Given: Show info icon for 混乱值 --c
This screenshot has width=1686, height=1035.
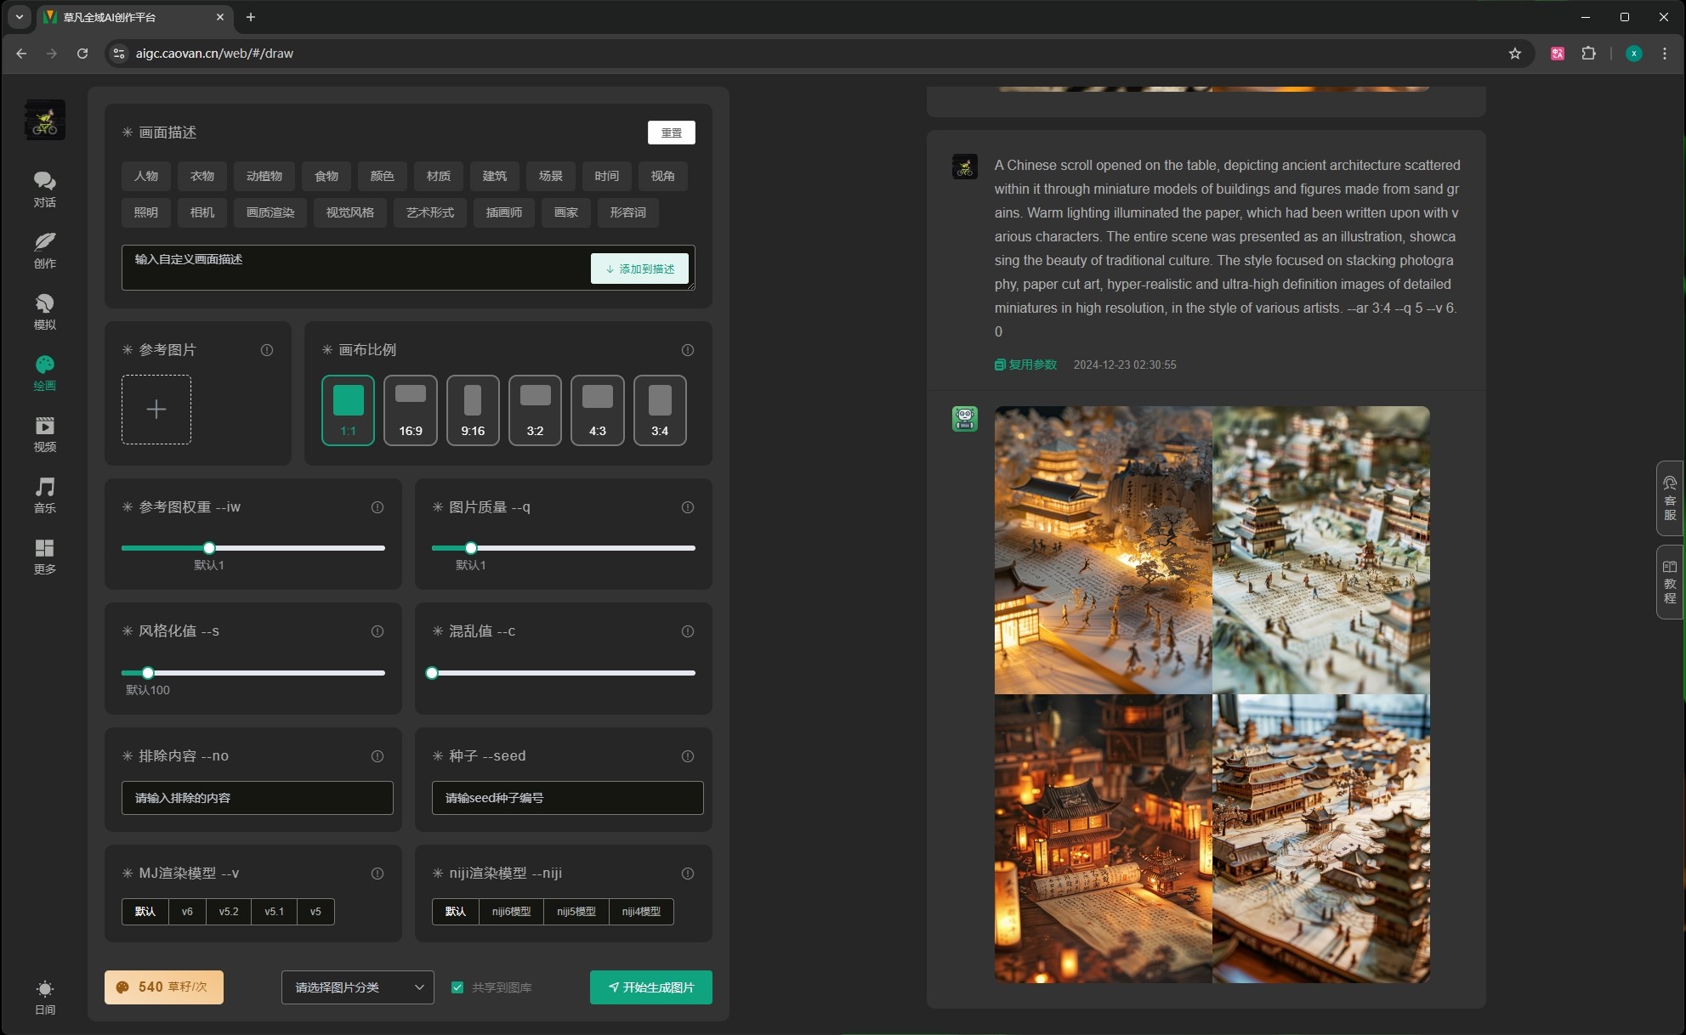Looking at the screenshot, I should click(x=688, y=631).
